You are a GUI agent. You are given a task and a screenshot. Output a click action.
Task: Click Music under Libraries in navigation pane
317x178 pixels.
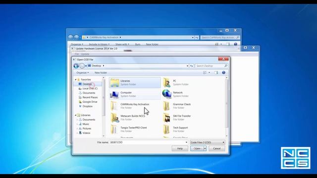pos(86,124)
